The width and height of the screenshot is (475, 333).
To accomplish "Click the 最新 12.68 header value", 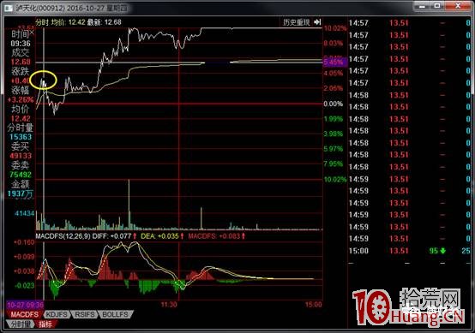I will pos(105,22).
